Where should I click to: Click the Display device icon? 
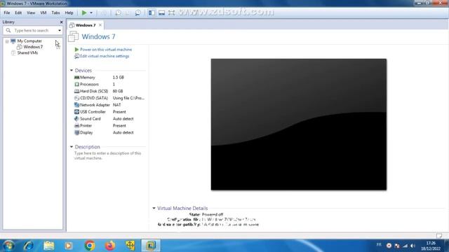pos(76,132)
